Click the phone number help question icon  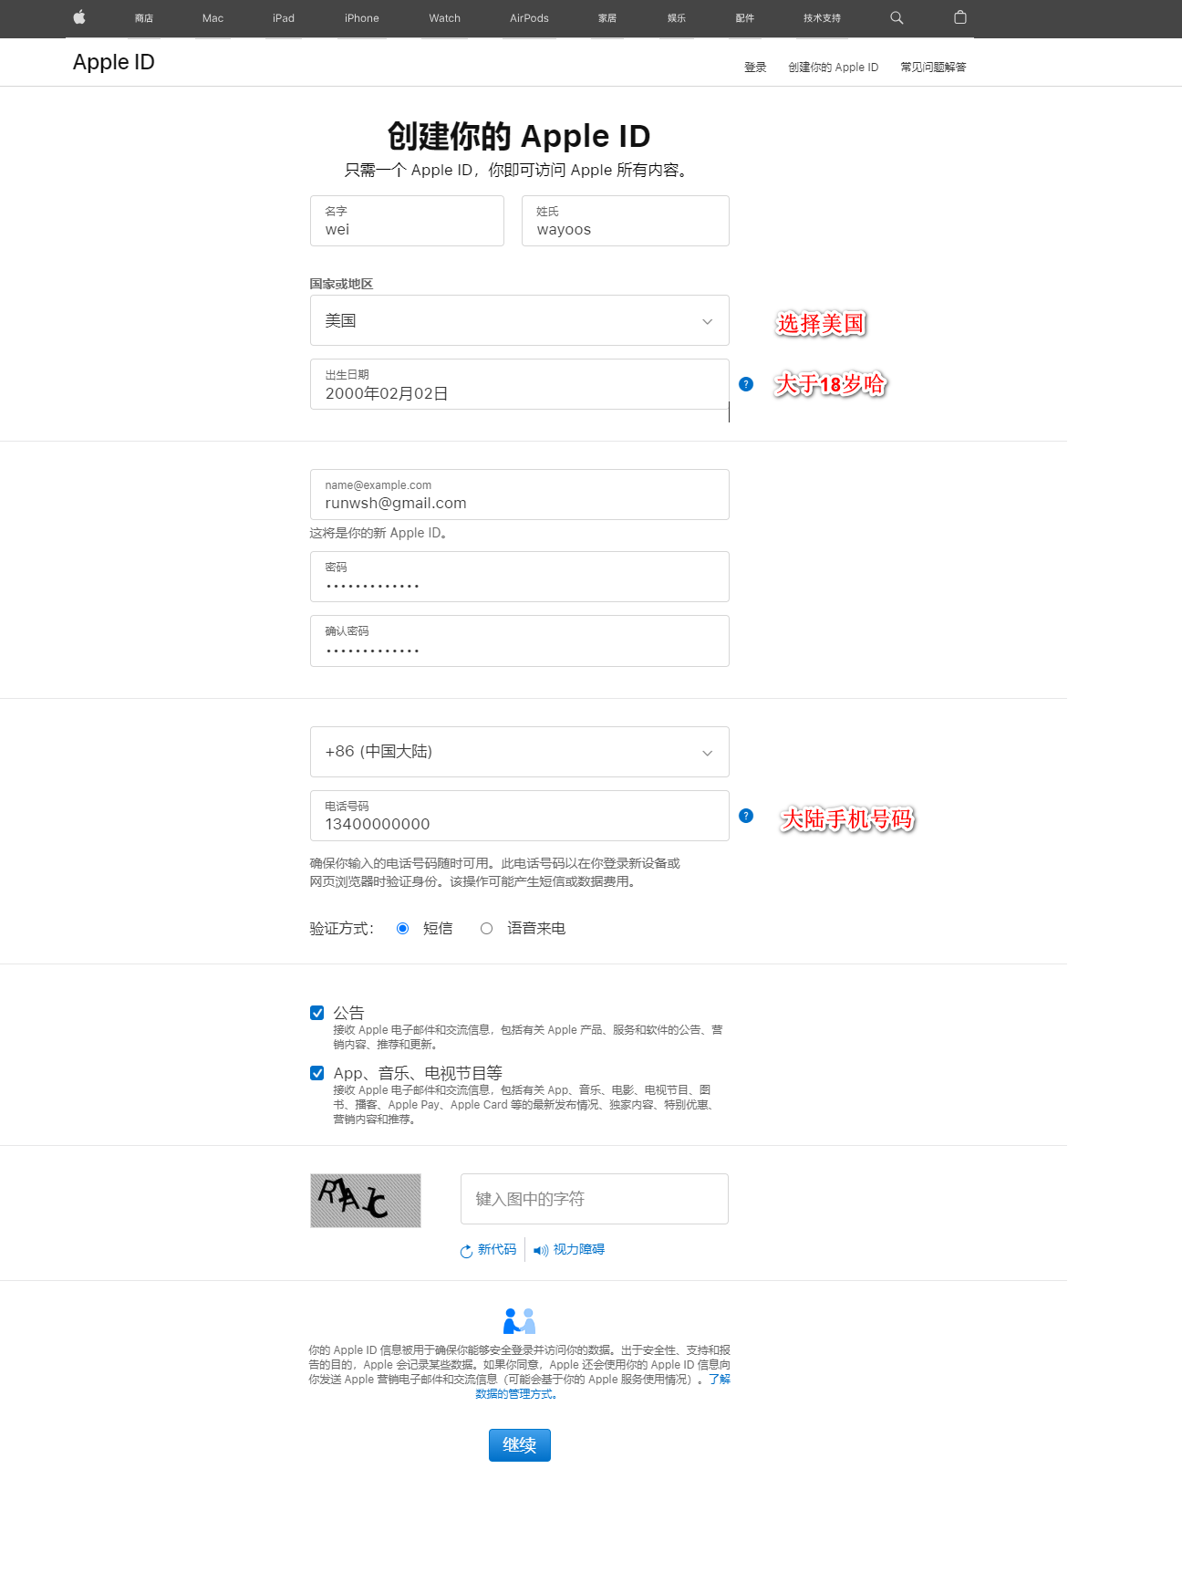click(746, 816)
